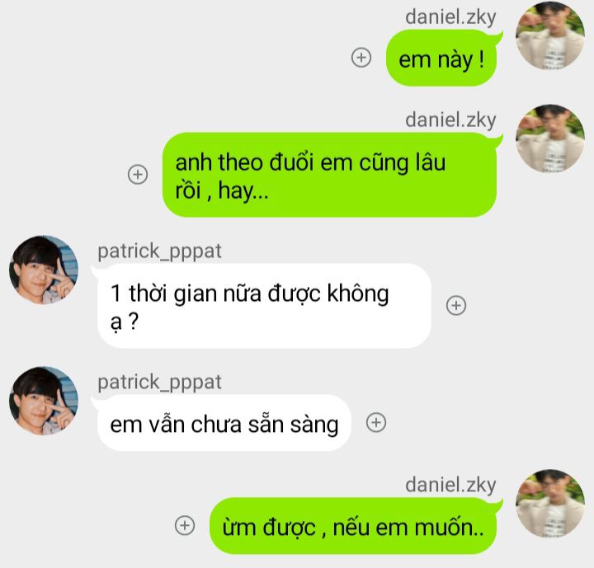Viewport: 594px width, 568px height.
Task: Click daniel.zky username above the first message
Action: [x=450, y=17]
